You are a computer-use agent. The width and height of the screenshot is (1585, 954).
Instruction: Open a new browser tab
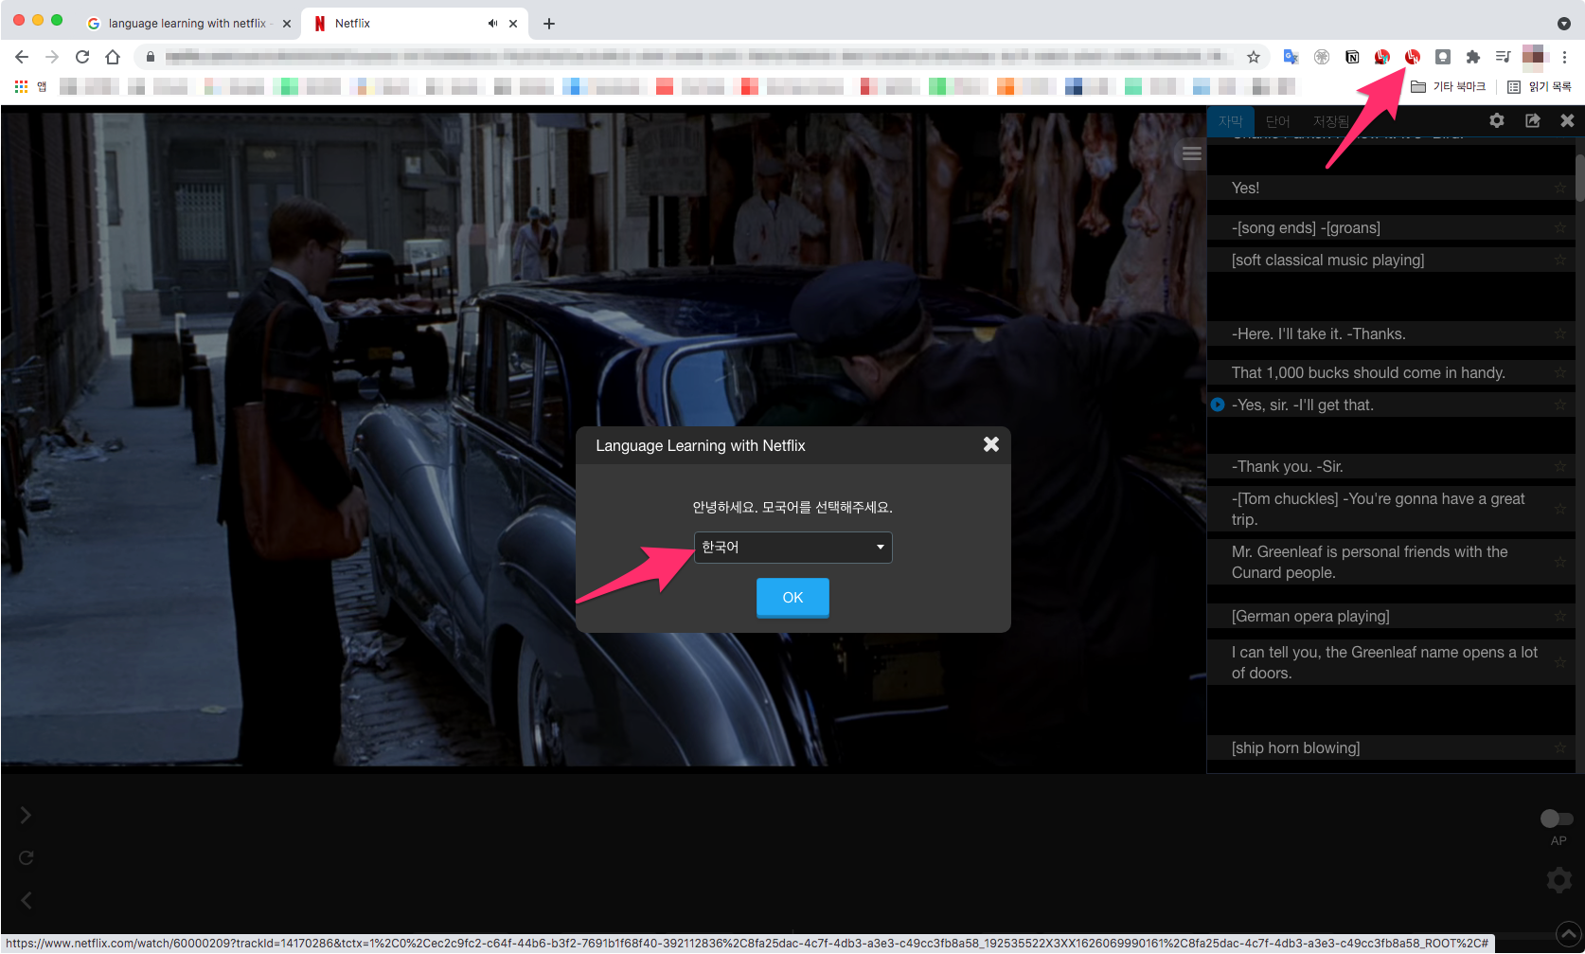click(x=549, y=24)
